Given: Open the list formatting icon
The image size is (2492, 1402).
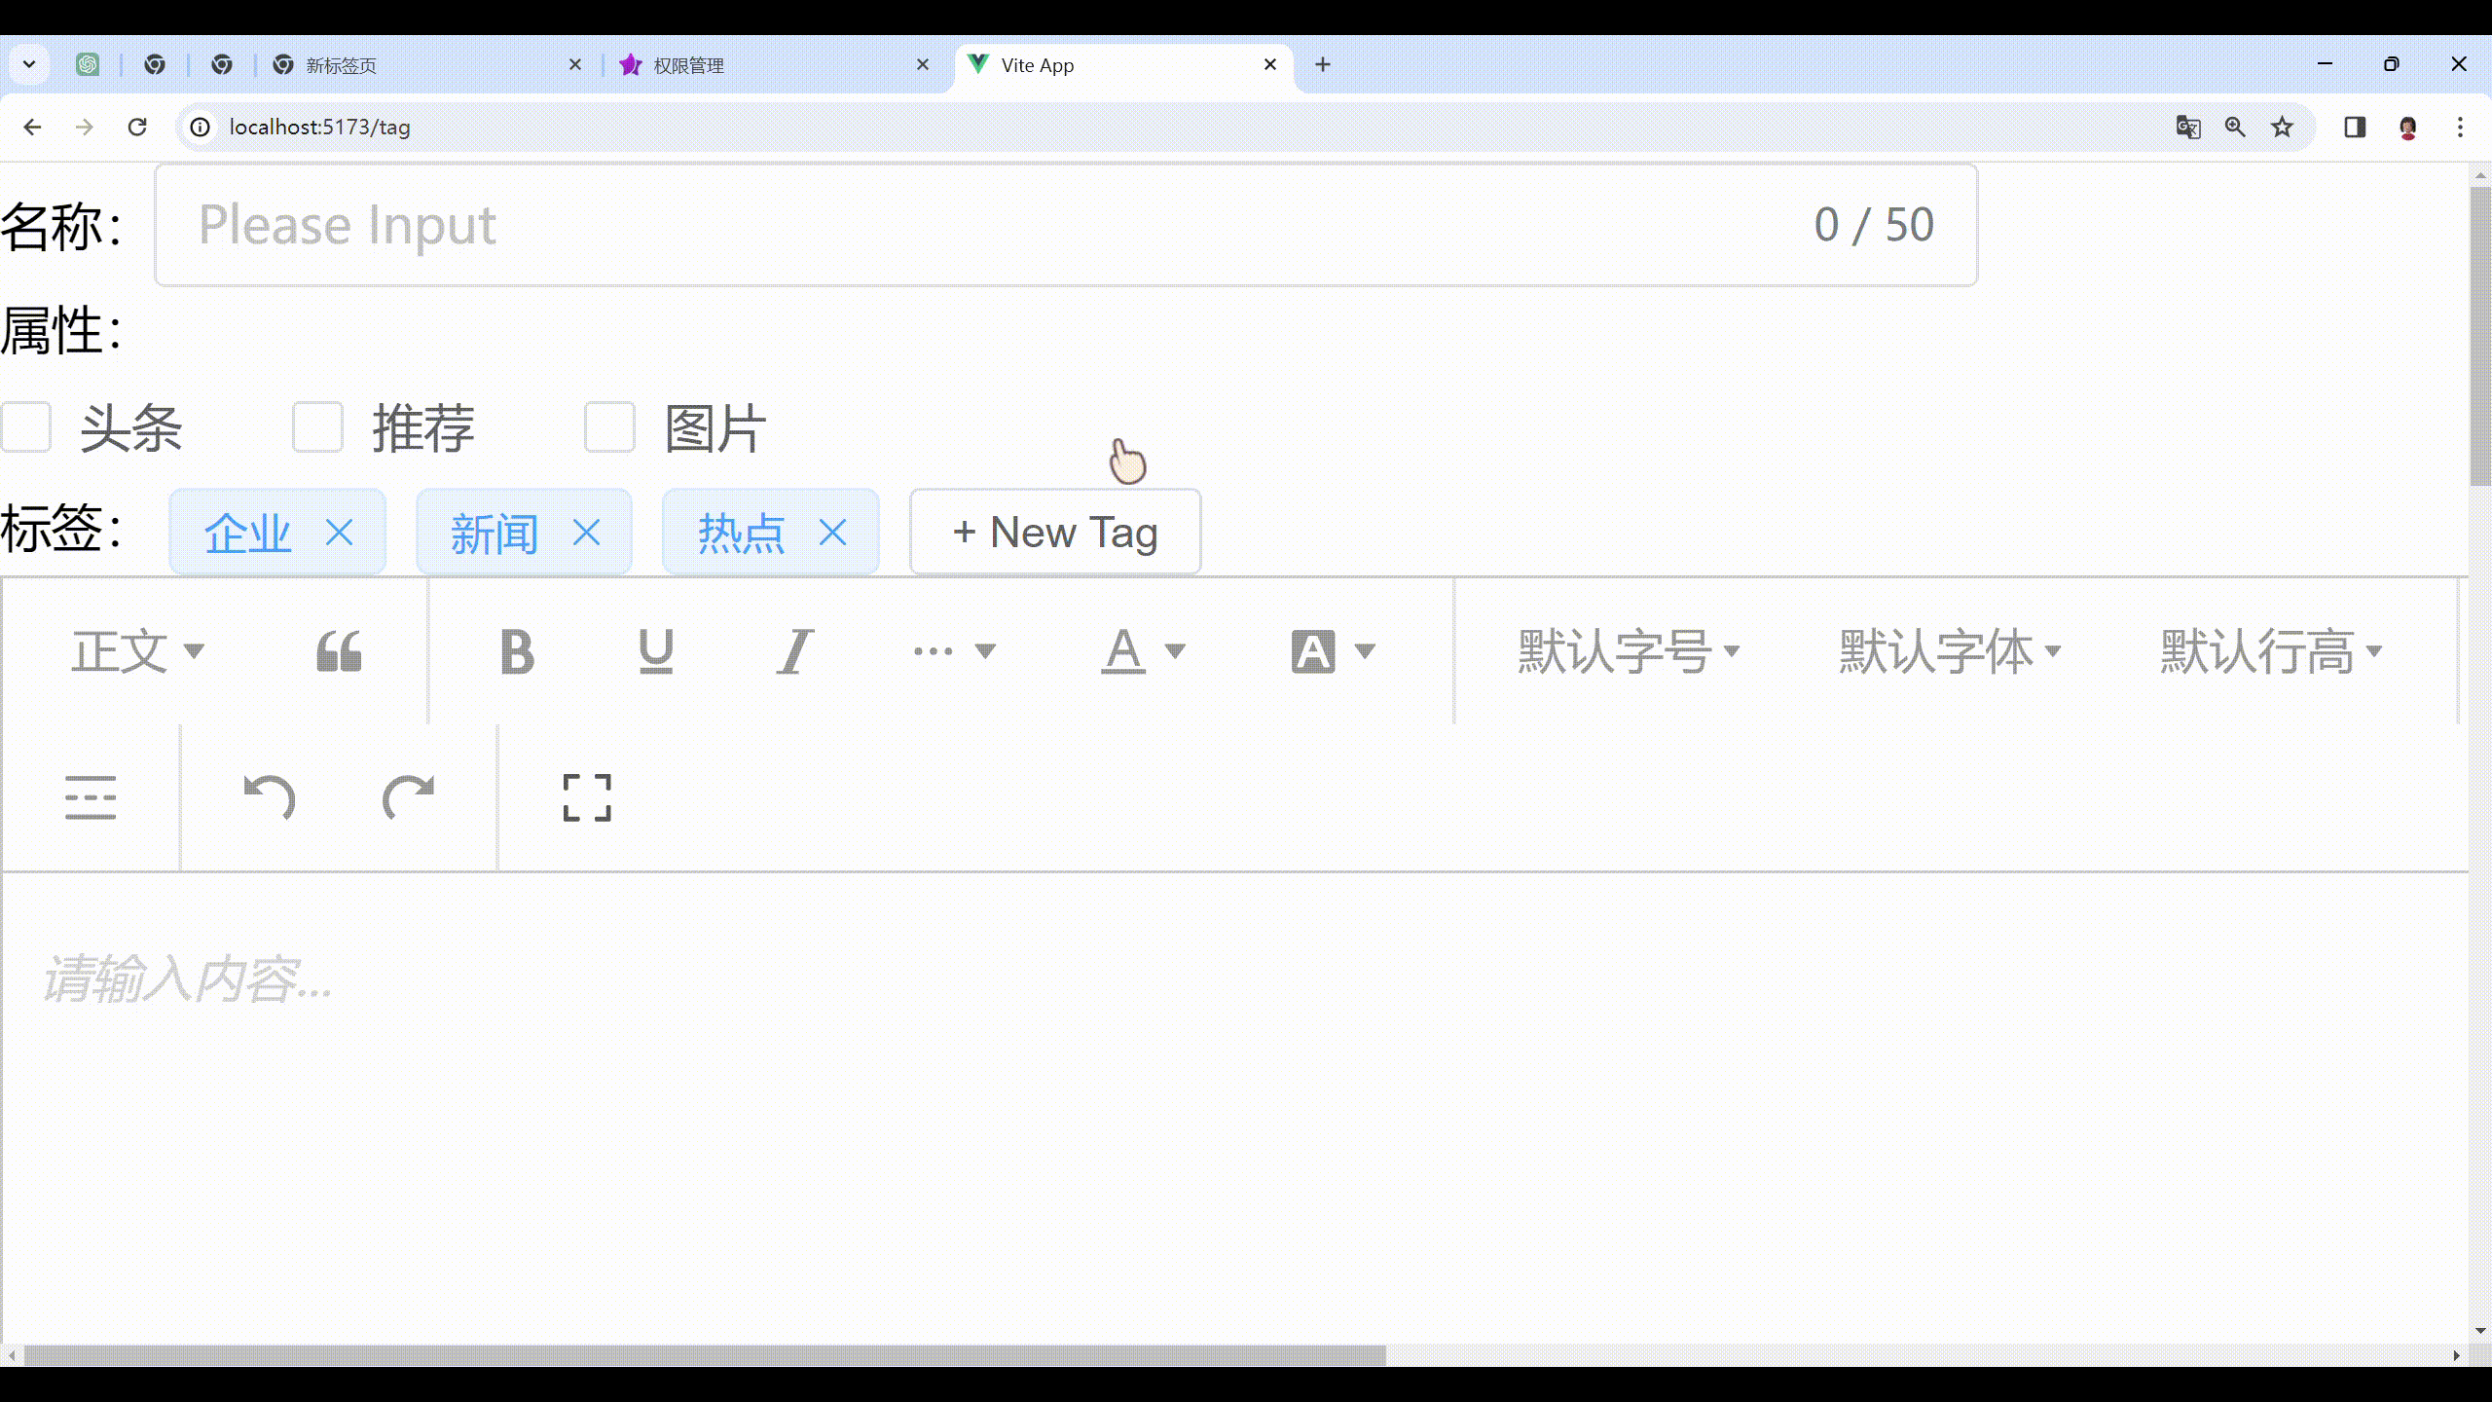Looking at the screenshot, I should pos(90,796).
